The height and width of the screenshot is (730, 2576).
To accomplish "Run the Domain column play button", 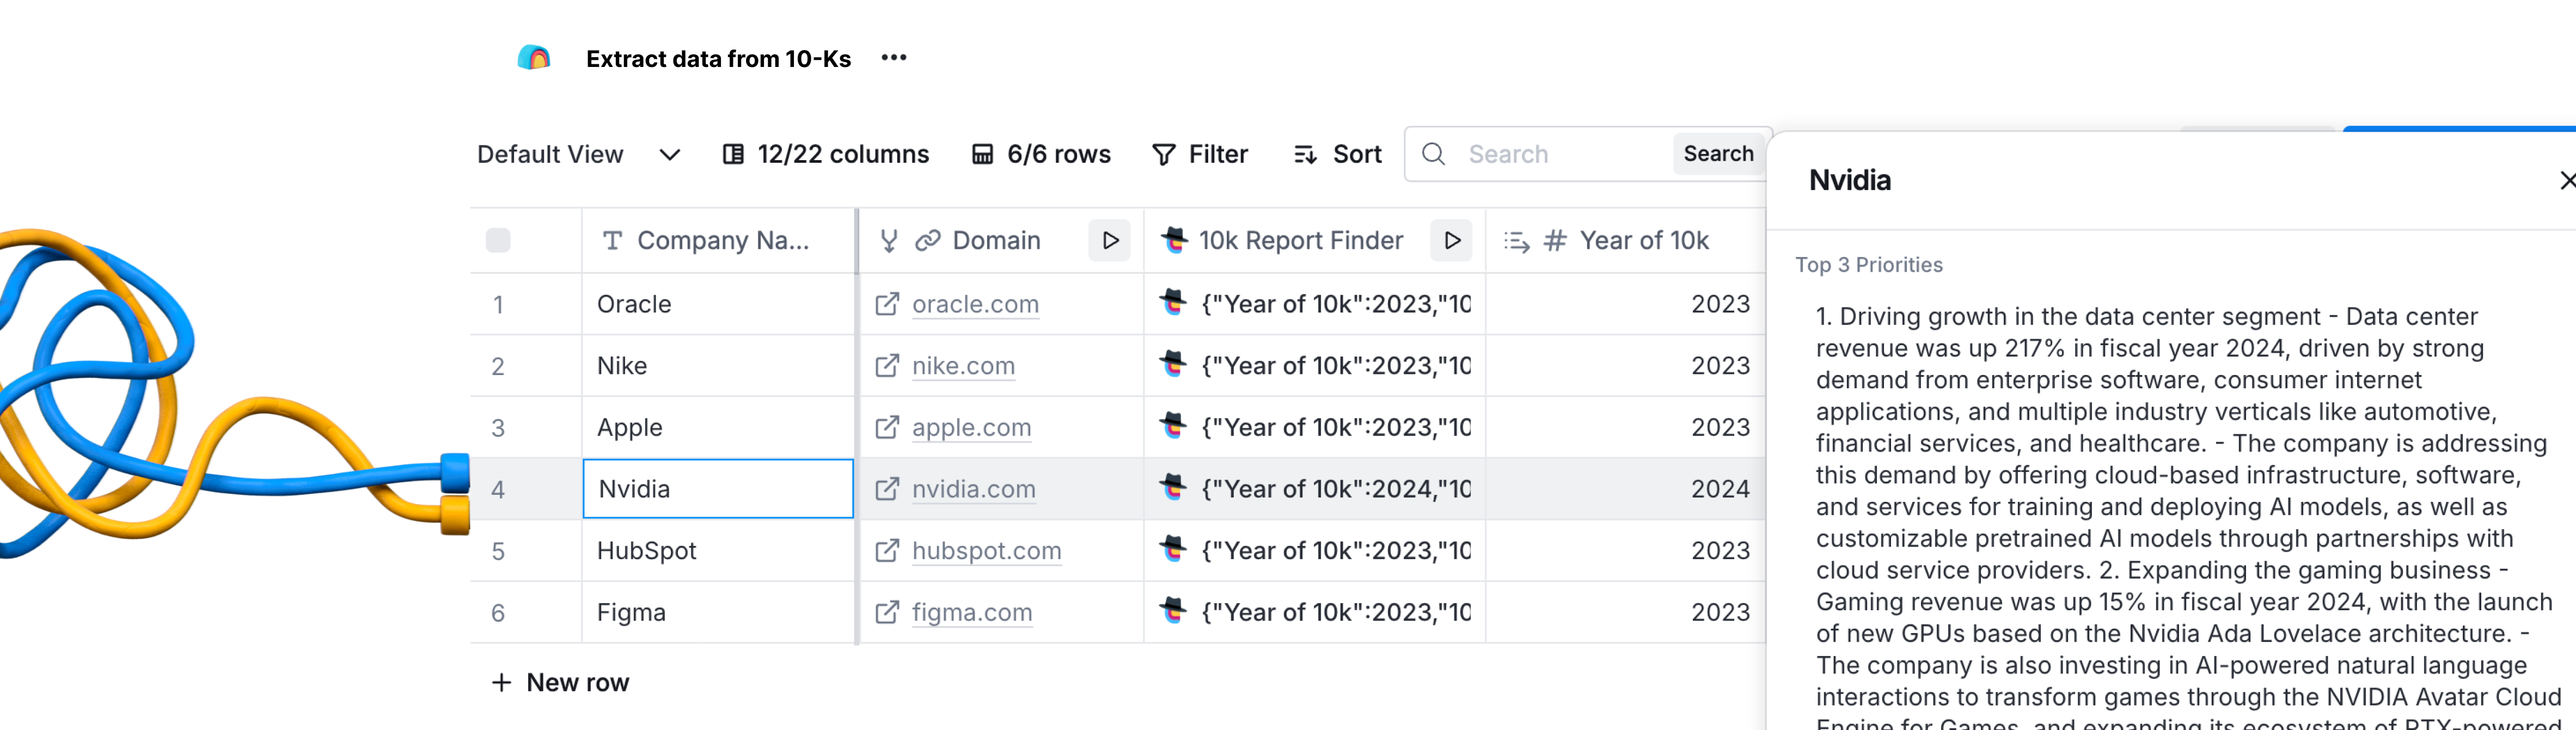I will click(x=1109, y=240).
